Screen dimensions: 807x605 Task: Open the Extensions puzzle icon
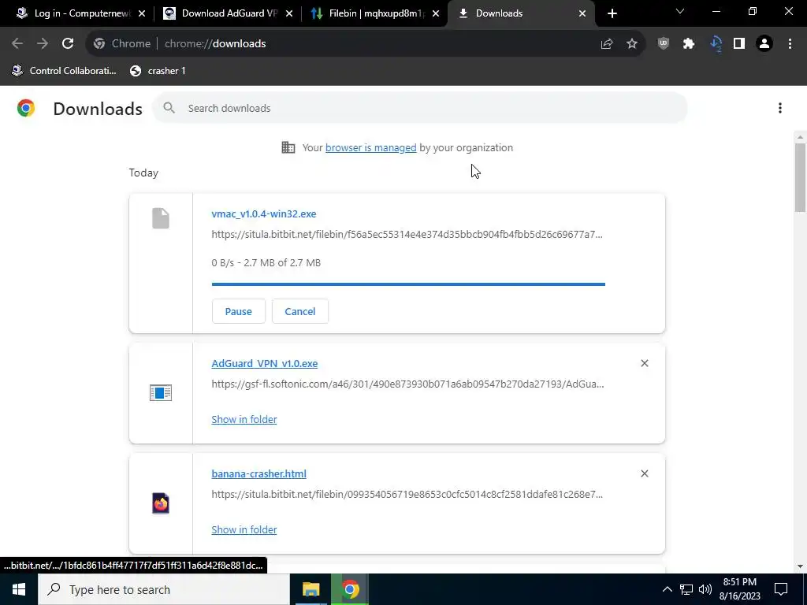pyautogui.click(x=689, y=44)
